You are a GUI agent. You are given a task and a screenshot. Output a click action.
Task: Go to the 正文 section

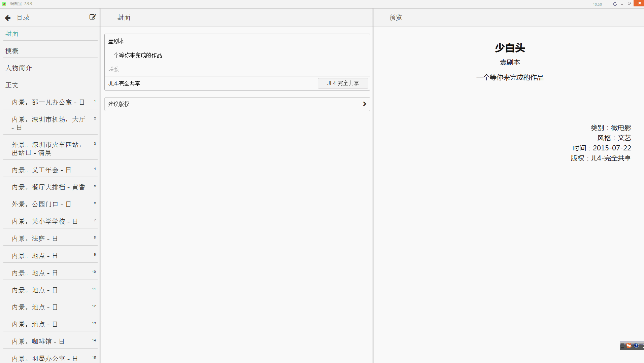12,85
